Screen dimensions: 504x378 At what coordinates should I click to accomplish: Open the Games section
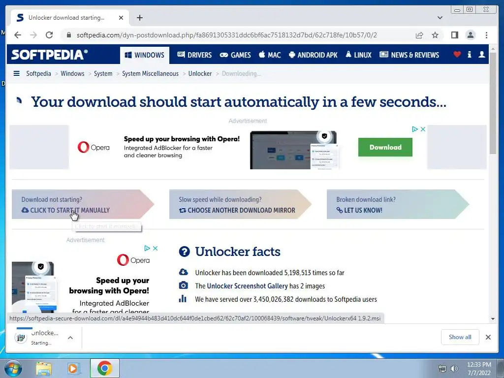click(235, 55)
